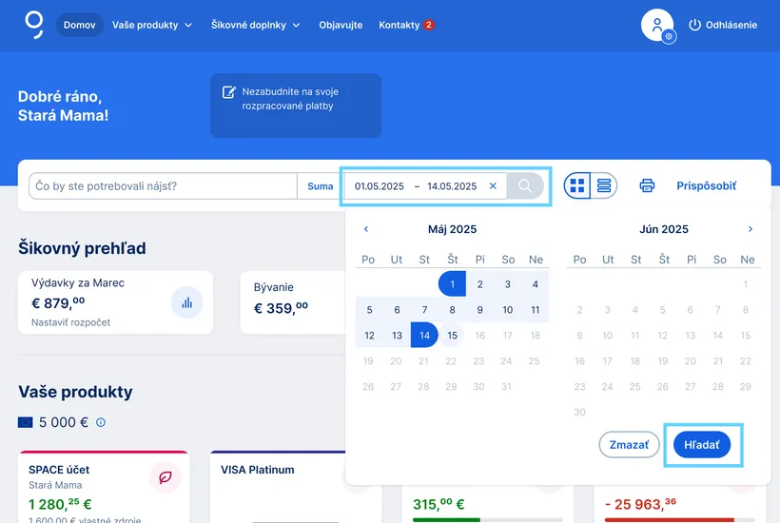Select May 8 in the calendar
The image size is (780, 523).
coord(452,310)
